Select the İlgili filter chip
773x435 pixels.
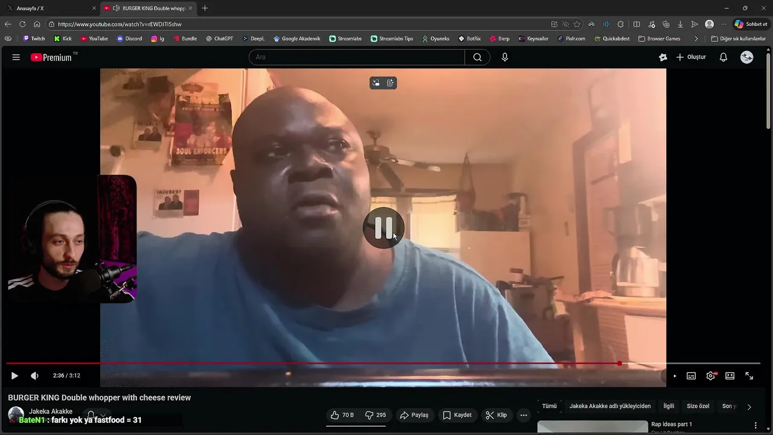click(669, 406)
